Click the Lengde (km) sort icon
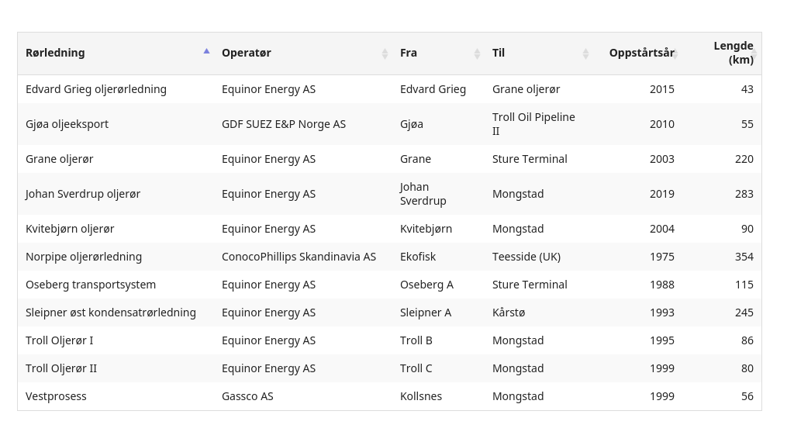 coord(754,54)
